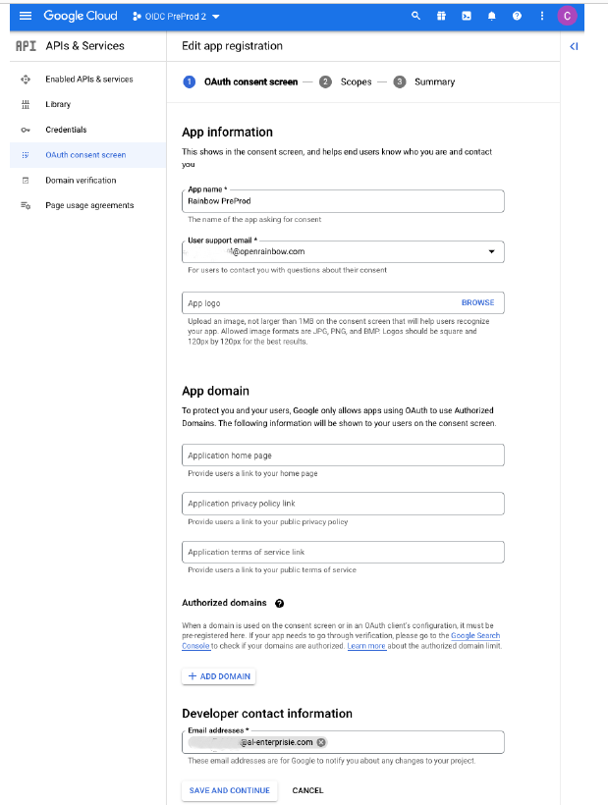Viewport: 608px width, 805px height.
Task: Click the Application home page field
Action: (x=343, y=456)
